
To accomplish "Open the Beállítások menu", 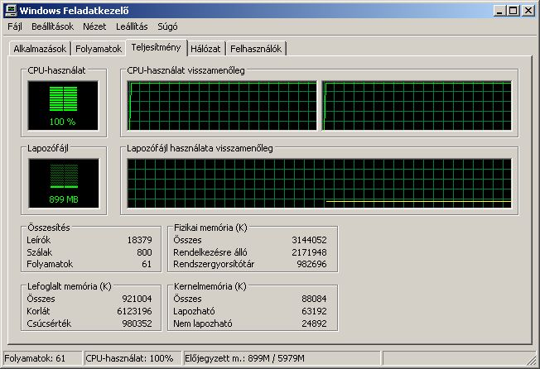I will [x=53, y=26].
